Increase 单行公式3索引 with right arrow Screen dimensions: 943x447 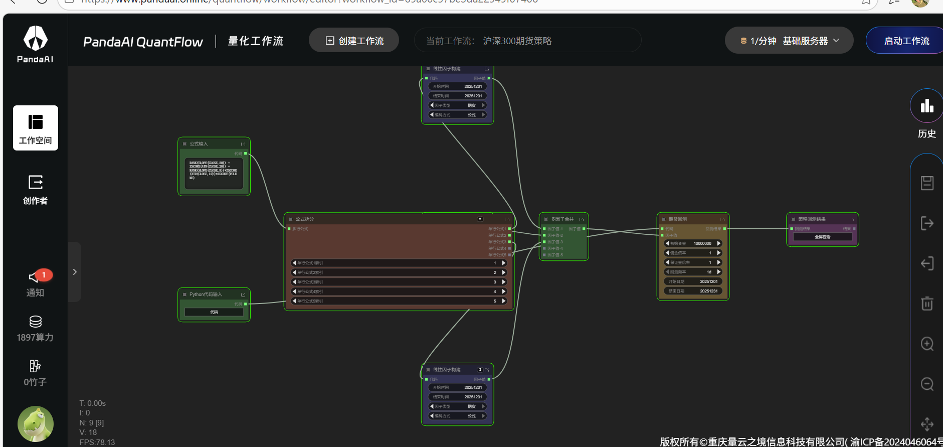pyautogui.click(x=504, y=282)
